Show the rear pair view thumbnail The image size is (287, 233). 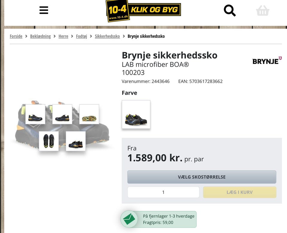coord(76,141)
